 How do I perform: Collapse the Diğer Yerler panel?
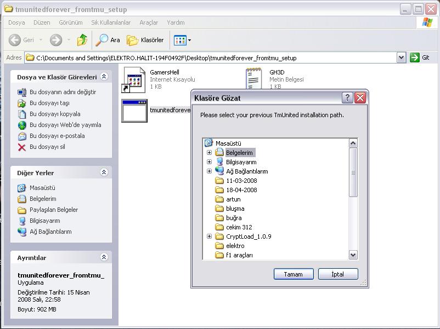[x=104, y=172]
